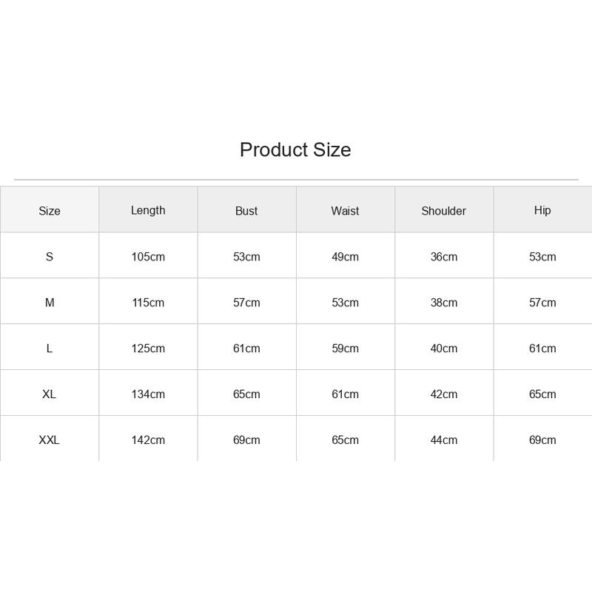Click the Waist column header

click(x=345, y=211)
